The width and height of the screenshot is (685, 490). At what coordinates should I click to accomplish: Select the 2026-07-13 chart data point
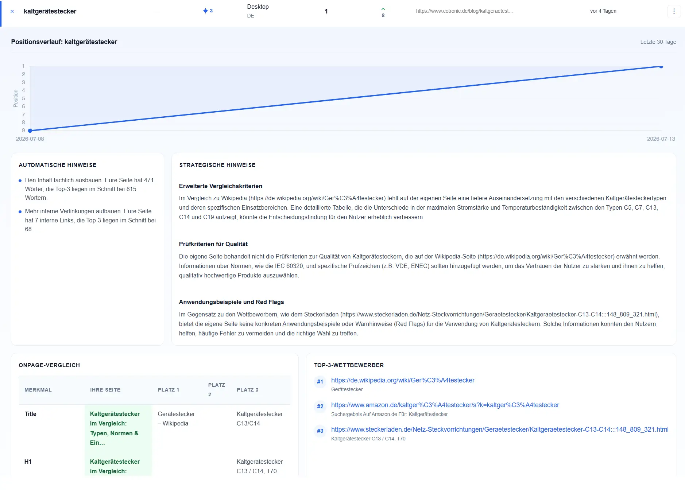point(661,67)
